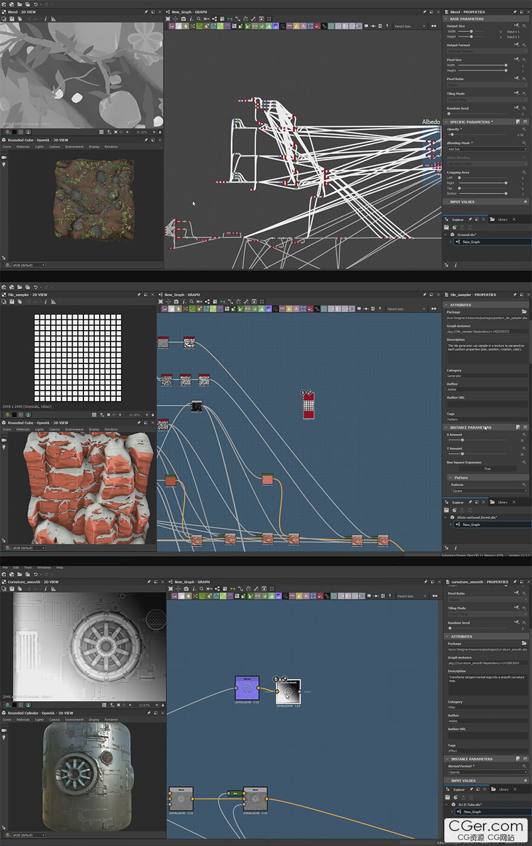Open the Pattern dropdown showing Square
This screenshot has height=846, width=532.
[487, 491]
